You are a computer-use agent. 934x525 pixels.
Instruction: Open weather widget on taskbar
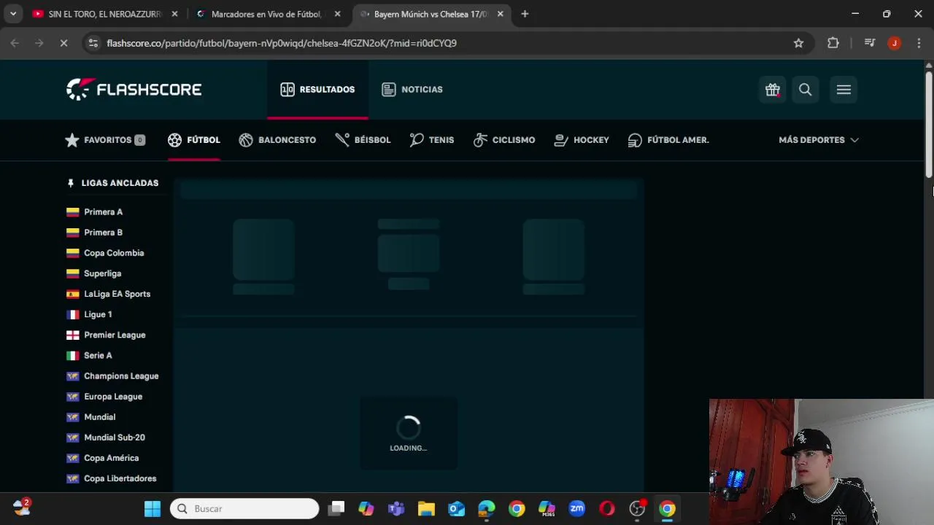tap(21, 507)
